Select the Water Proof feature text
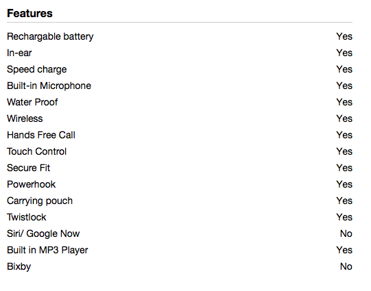 [32, 102]
